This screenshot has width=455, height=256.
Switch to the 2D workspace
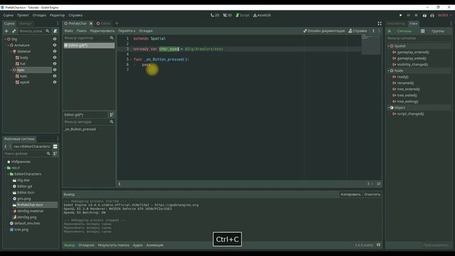pos(215,15)
